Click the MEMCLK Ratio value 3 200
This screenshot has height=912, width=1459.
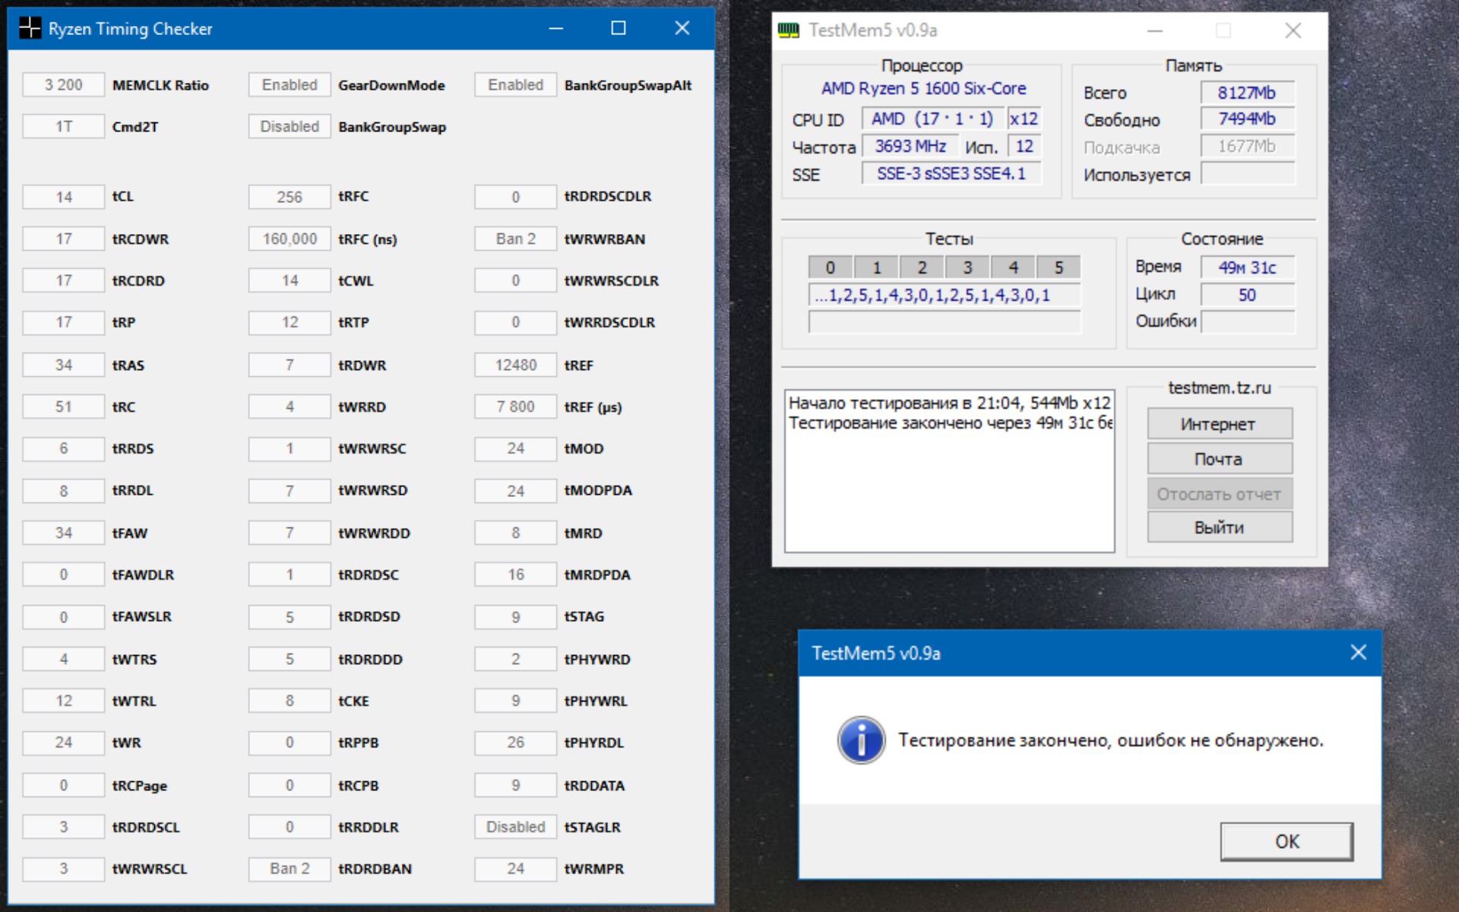click(64, 85)
